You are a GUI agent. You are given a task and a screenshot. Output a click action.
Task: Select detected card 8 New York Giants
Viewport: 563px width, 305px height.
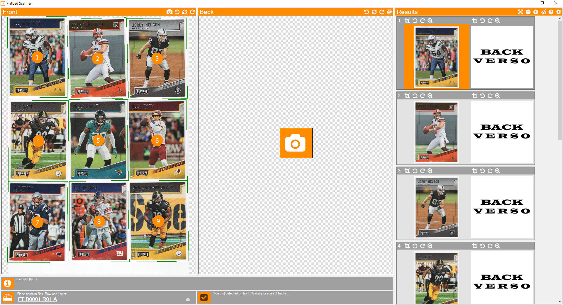[99, 222]
